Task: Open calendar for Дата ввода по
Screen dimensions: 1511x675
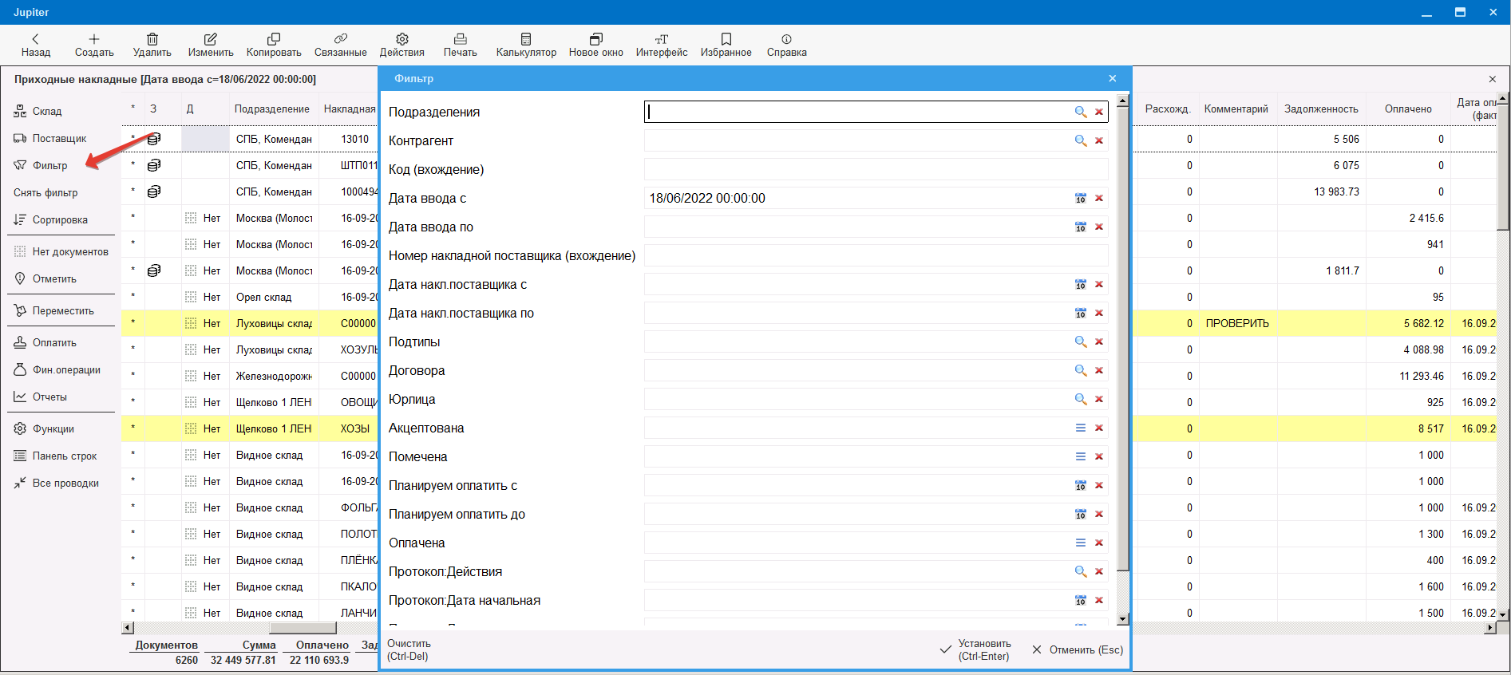Action: (x=1081, y=227)
